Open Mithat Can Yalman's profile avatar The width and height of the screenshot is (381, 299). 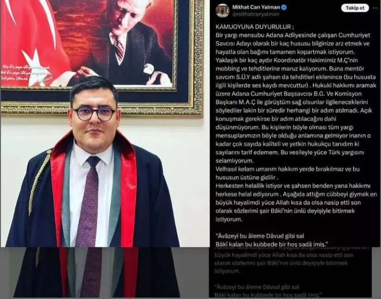point(222,10)
